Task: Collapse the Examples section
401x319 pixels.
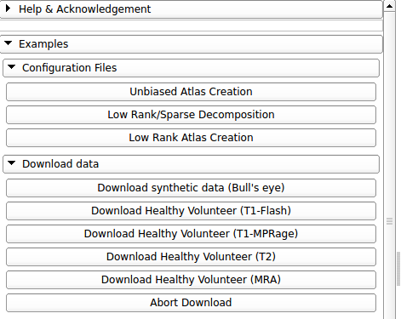Action: 192,44
